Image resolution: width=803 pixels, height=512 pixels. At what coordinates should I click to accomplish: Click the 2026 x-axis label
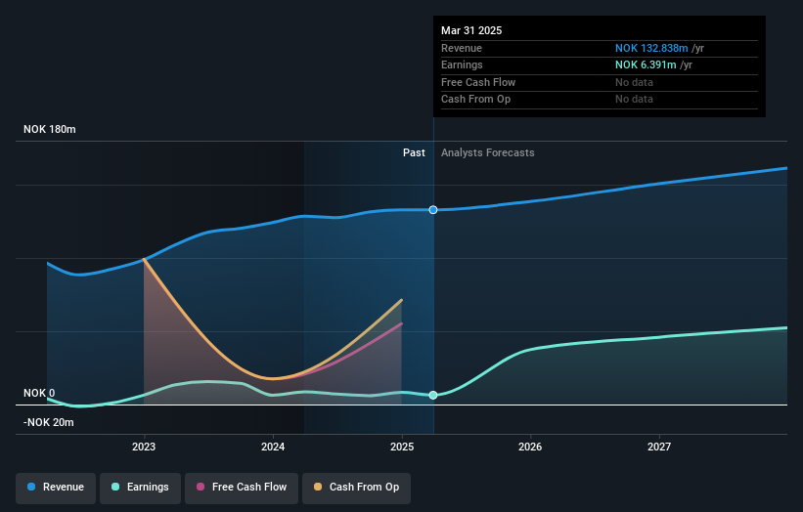coord(530,447)
